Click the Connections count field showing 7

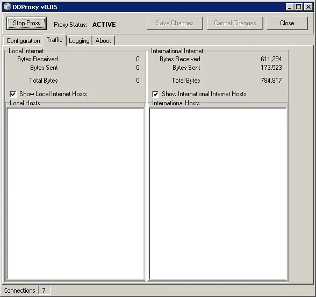(44, 291)
